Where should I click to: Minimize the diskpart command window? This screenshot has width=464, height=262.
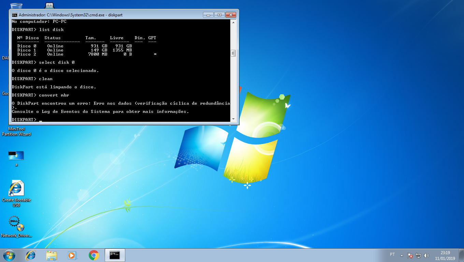208,15
